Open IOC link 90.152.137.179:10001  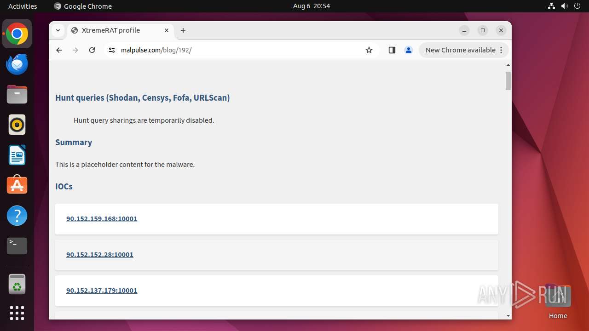102,291
